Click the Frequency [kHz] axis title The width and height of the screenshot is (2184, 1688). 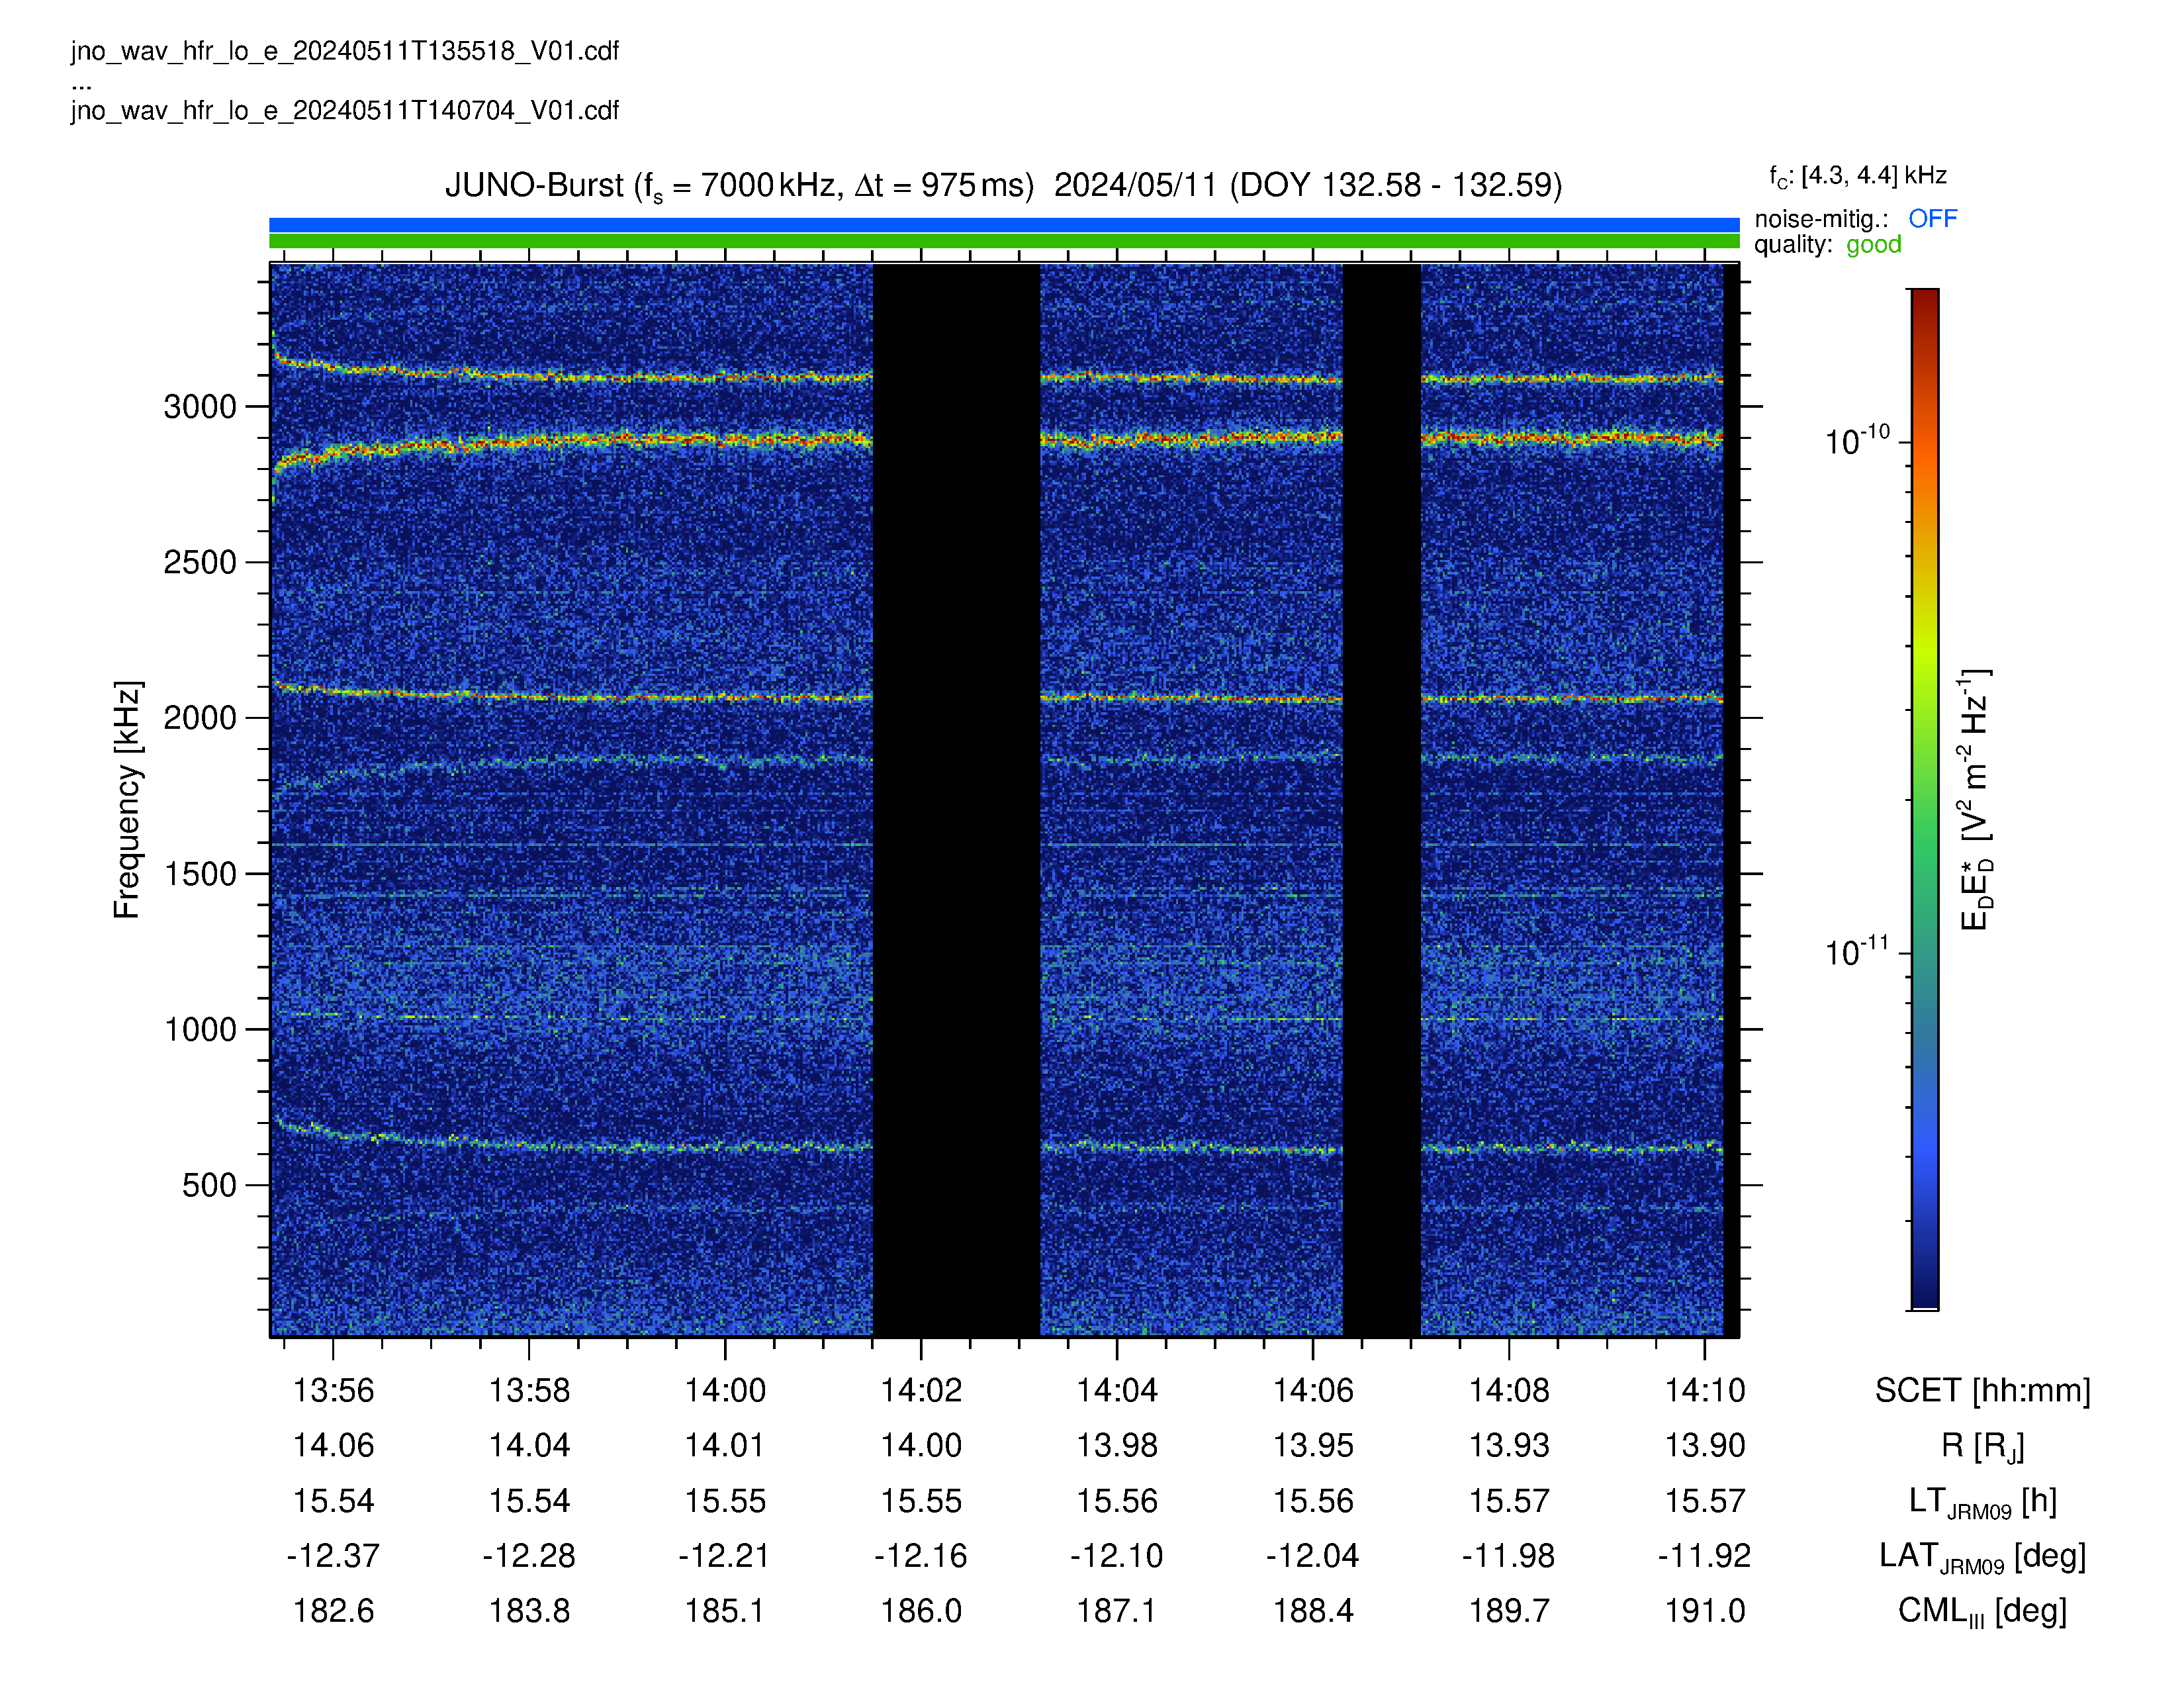point(127,800)
